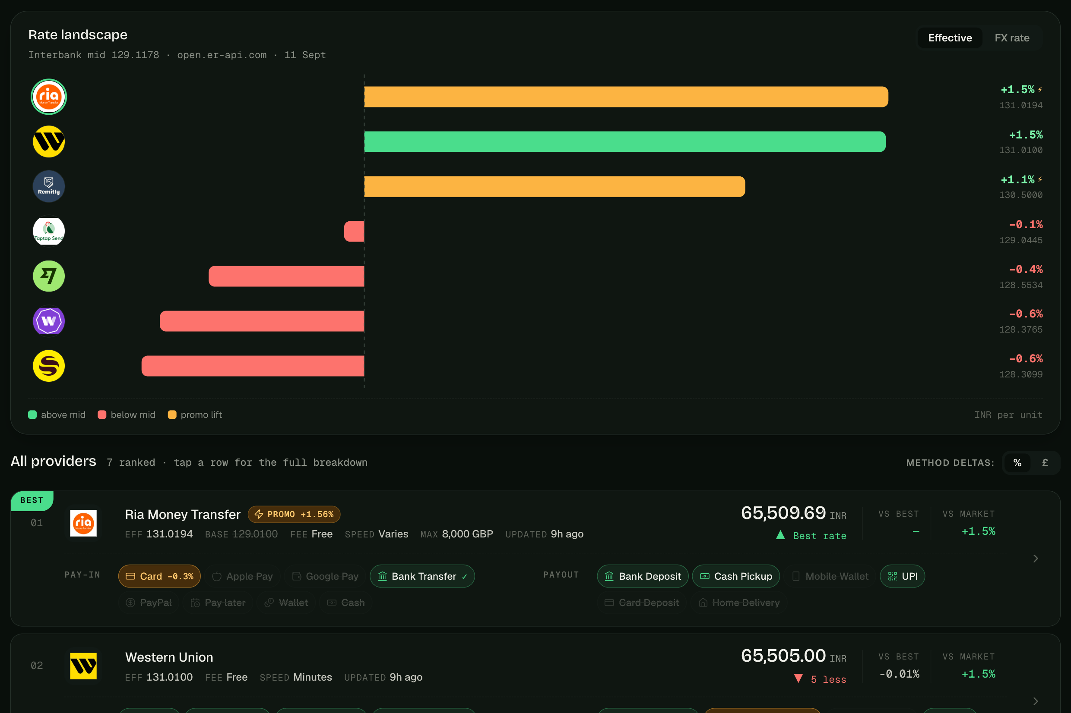The width and height of the screenshot is (1071, 713).
Task: Switch the chart to Effective rate
Action: 950,38
